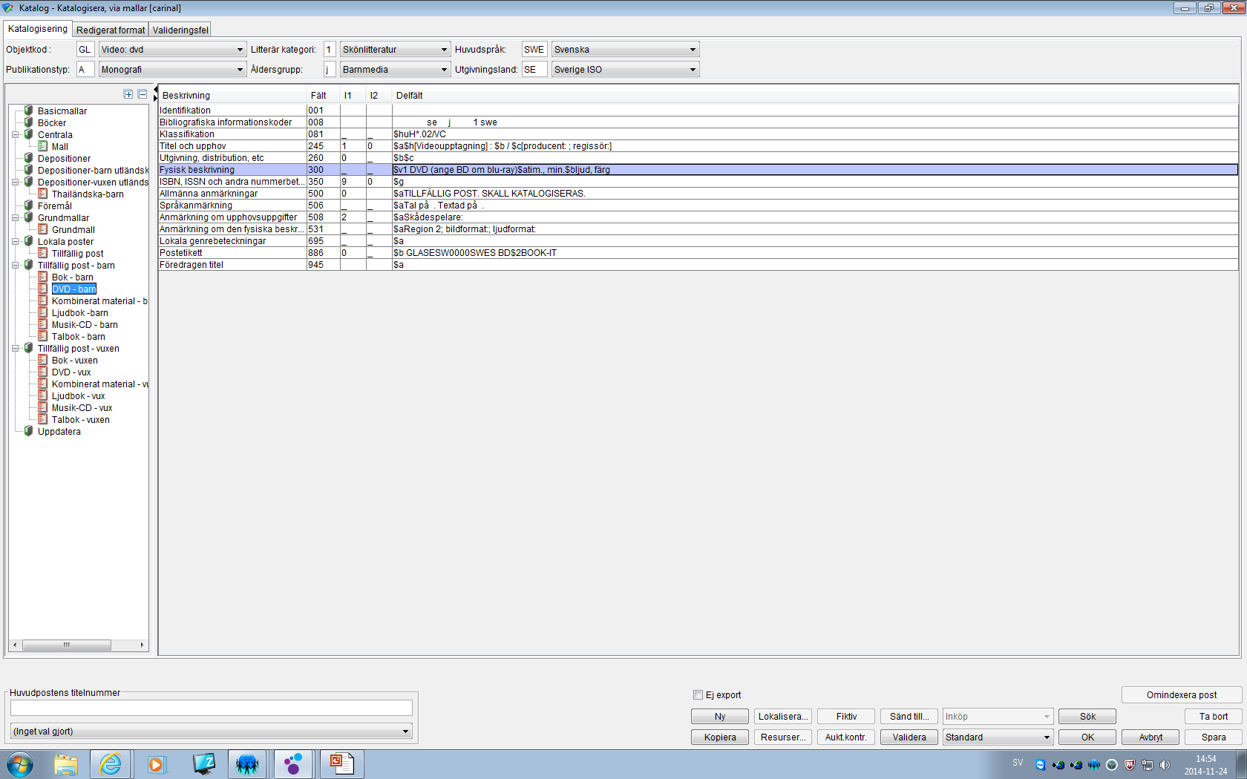Click the Musik-CD - barn template icon
Screen dimensions: 1247x779
[x=43, y=324]
